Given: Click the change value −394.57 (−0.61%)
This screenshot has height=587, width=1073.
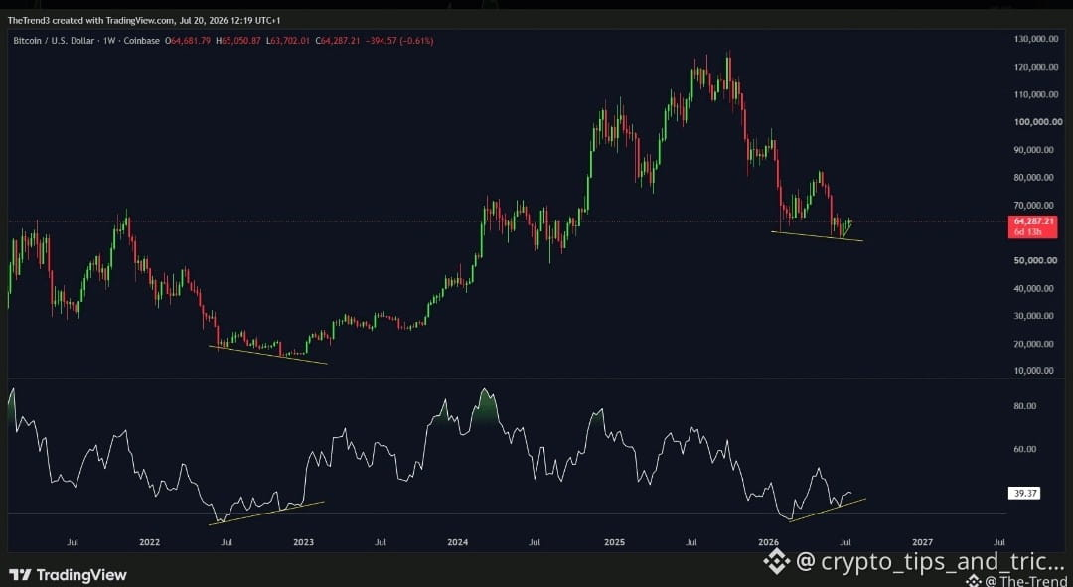Looking at the screenshot, I should coord(399,41).
